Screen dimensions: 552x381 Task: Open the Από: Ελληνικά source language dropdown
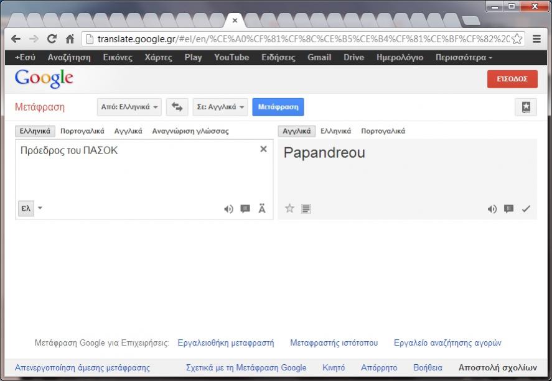129,107
